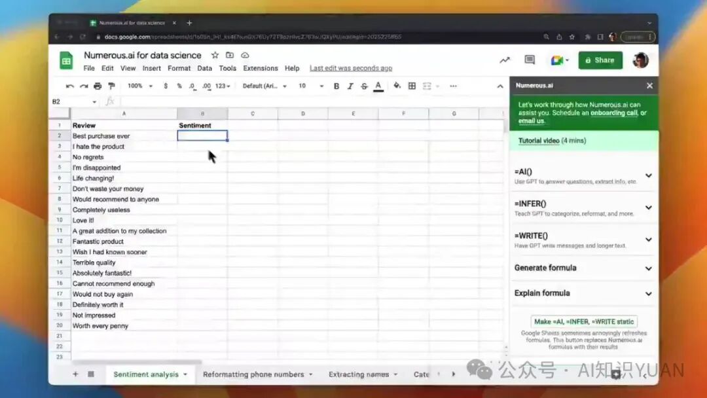Open the comment history icon

(530, 60)
